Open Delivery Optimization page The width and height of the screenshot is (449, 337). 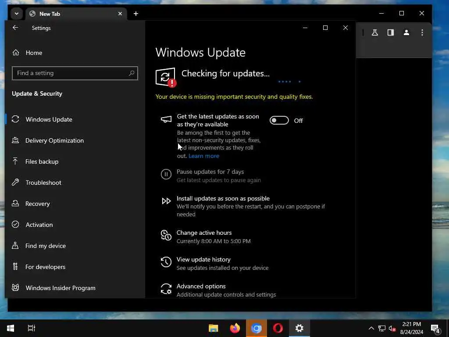[54, 141]
